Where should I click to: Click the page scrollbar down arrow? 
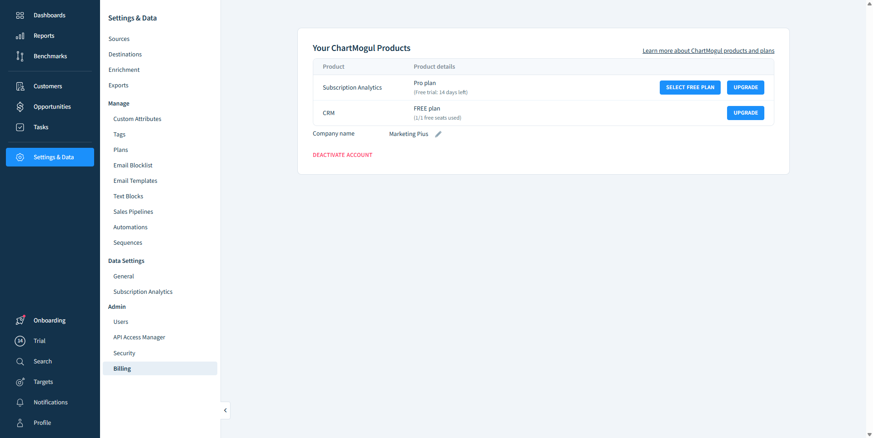click(x=869, y=434)
